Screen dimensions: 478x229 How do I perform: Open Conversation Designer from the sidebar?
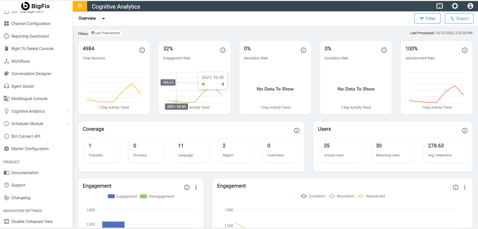click(31, 74)
